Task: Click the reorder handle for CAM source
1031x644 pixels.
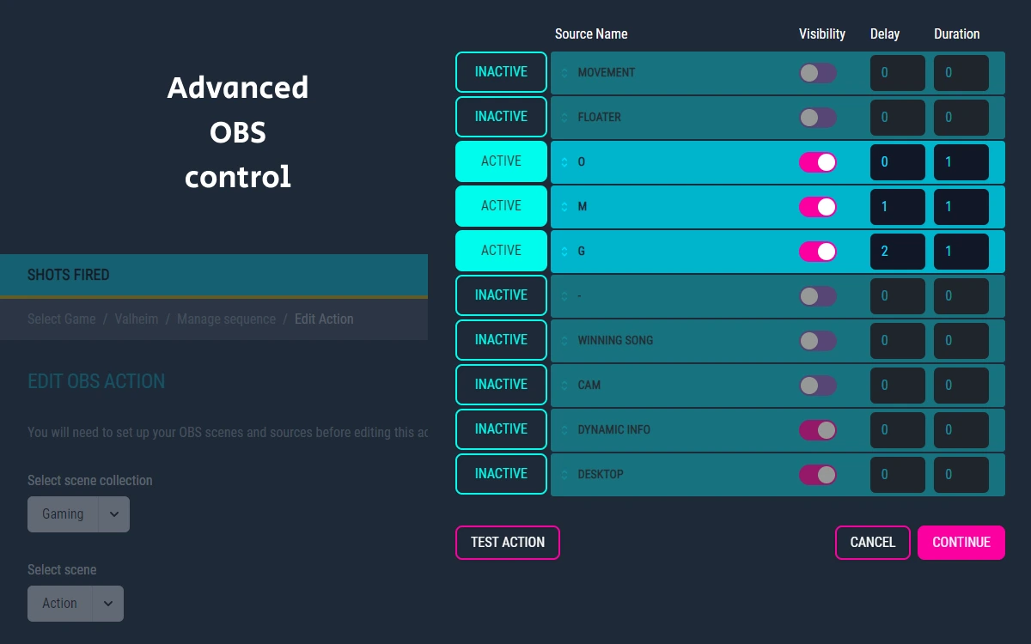Action: click(564, 386)
